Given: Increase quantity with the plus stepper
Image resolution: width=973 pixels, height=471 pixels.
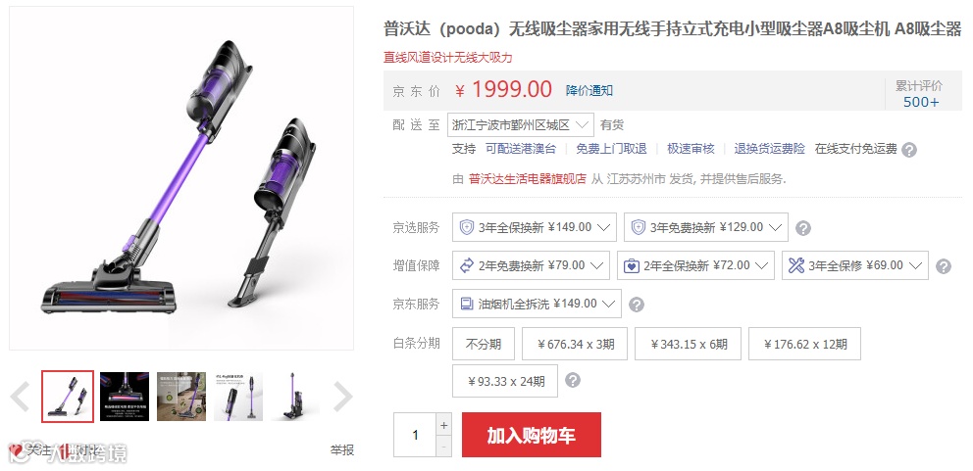Looking at the screenshot, I should pyautogui.click(x=443, y=425).
